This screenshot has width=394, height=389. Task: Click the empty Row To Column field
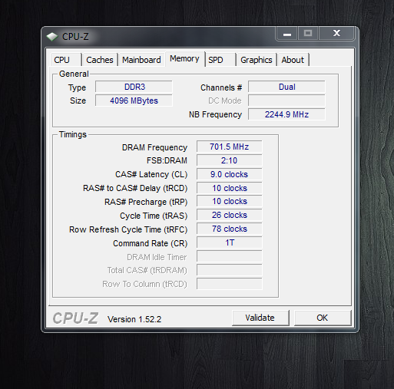pos(230,284)
